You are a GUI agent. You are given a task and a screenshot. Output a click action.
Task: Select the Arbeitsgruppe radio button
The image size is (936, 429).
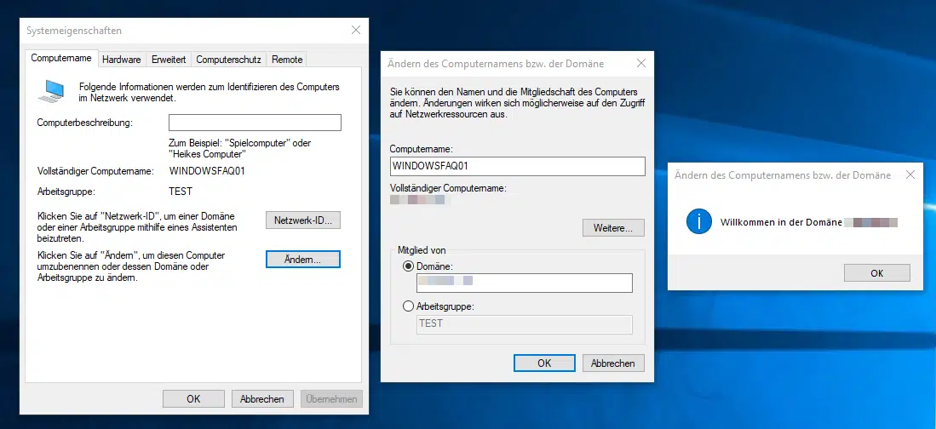coord(408,306)
